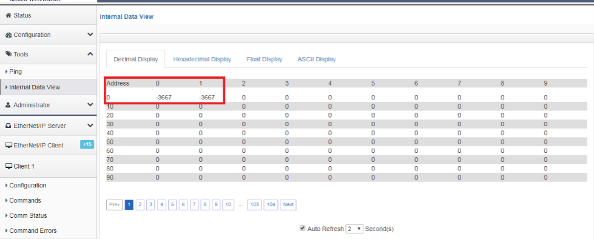Expand the EtherNet/IP Server chevron

(x=90, y=126)
